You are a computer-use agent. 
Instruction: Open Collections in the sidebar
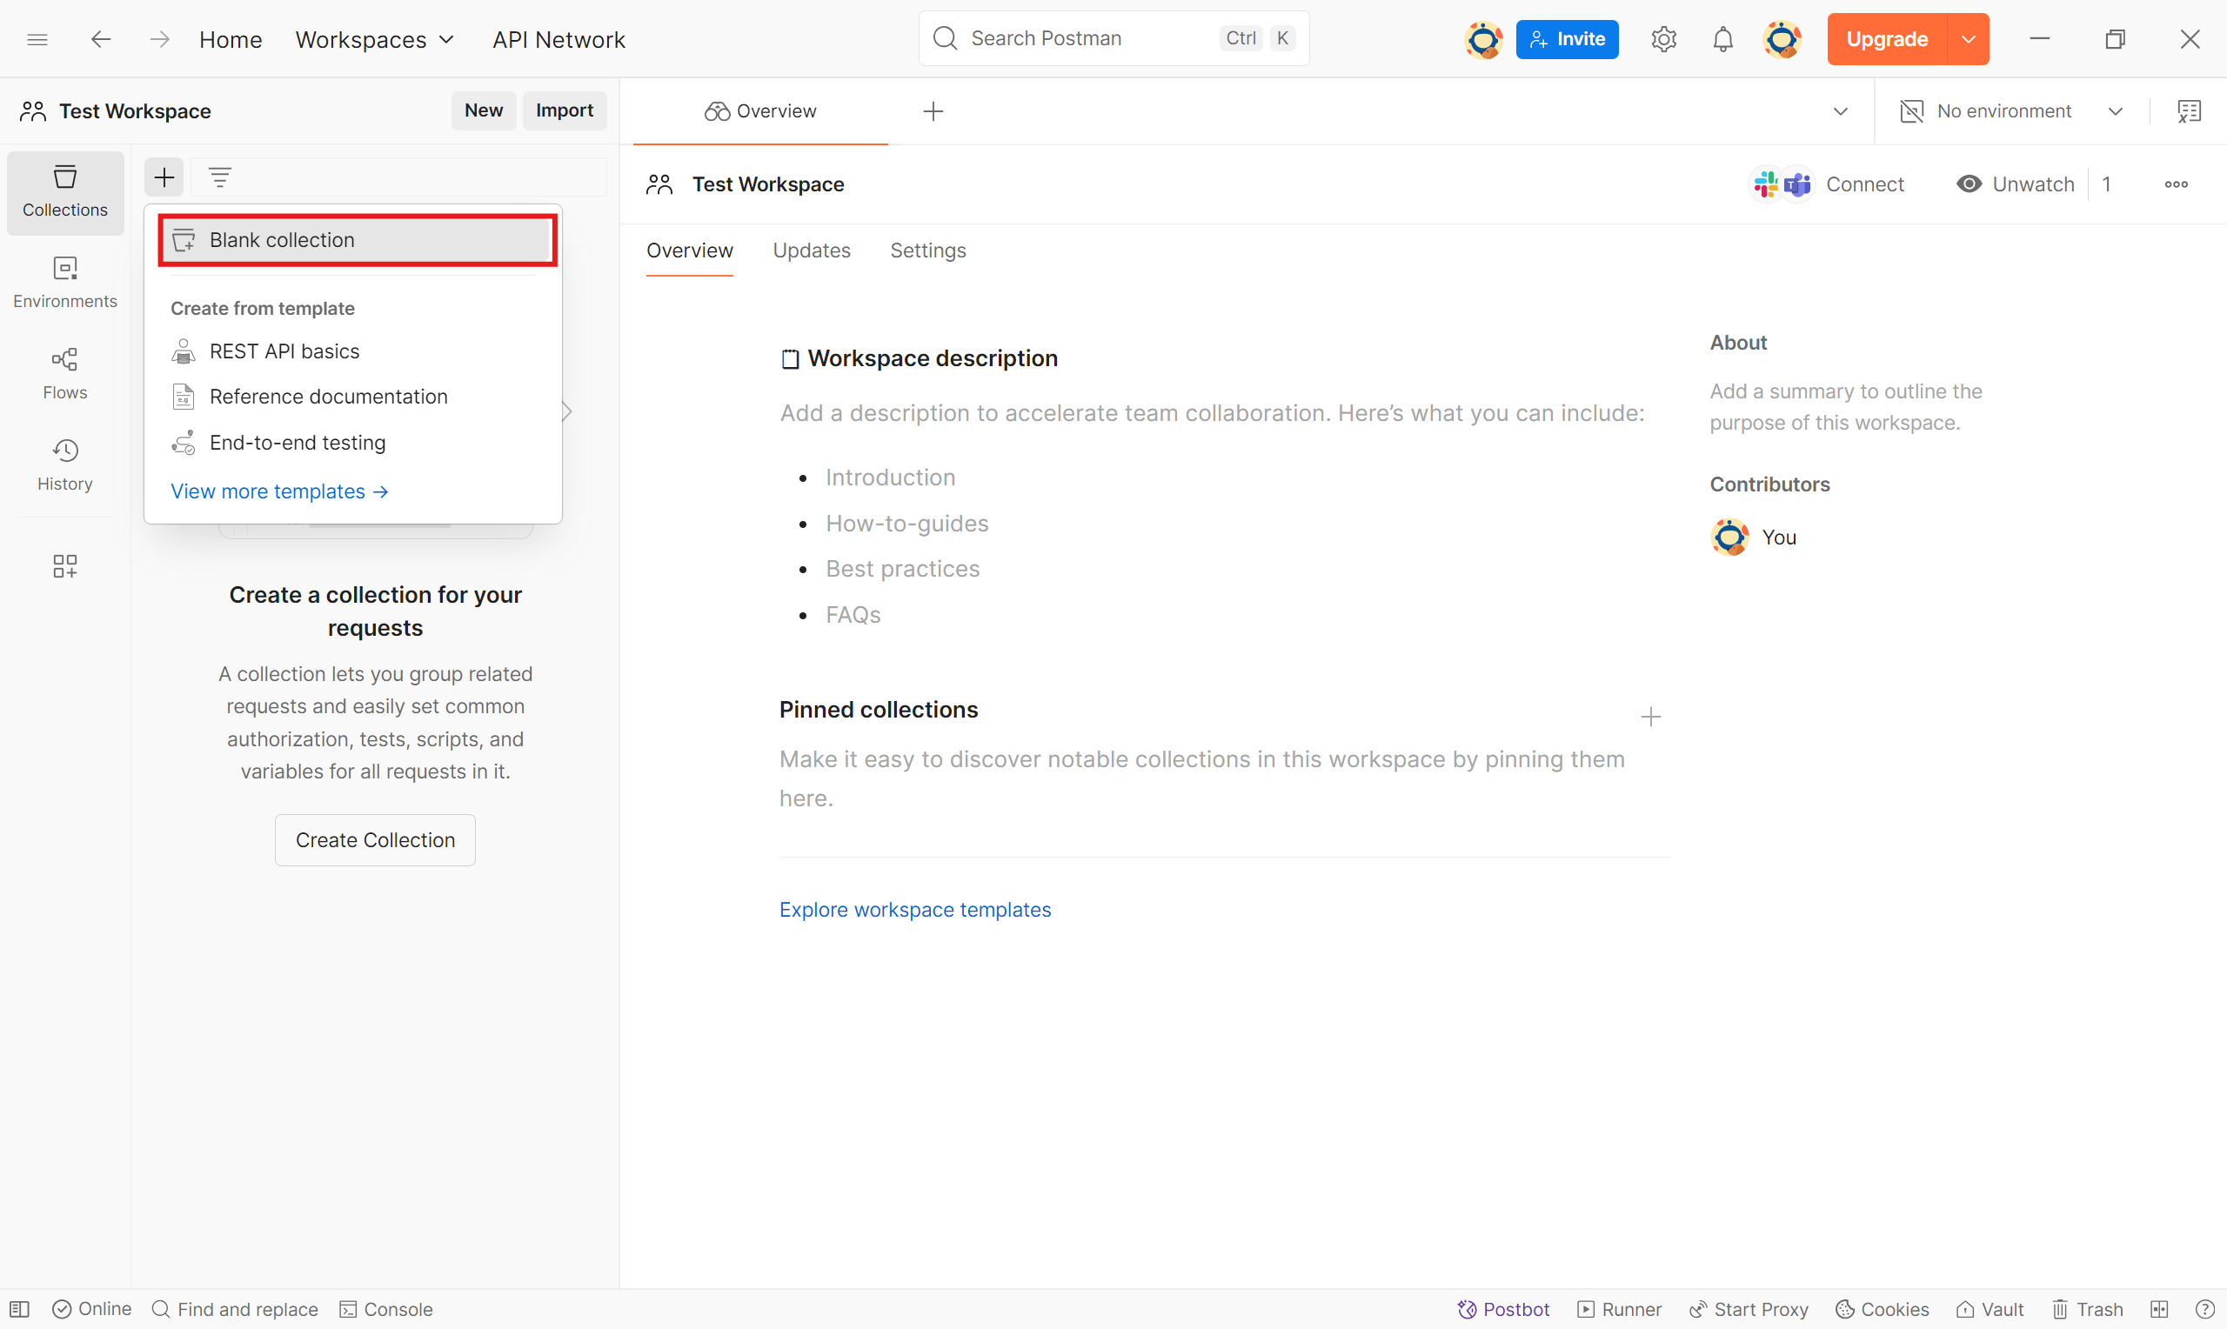point(65,191)
